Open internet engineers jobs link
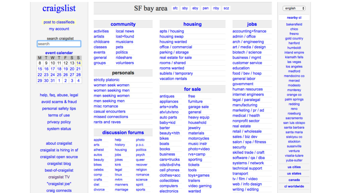 tap(248, 94)
